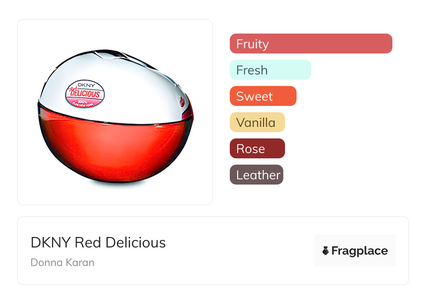Click the yellow Vanilla accord tag
Screen dimensions: 426x302
[x=257, y=122]
